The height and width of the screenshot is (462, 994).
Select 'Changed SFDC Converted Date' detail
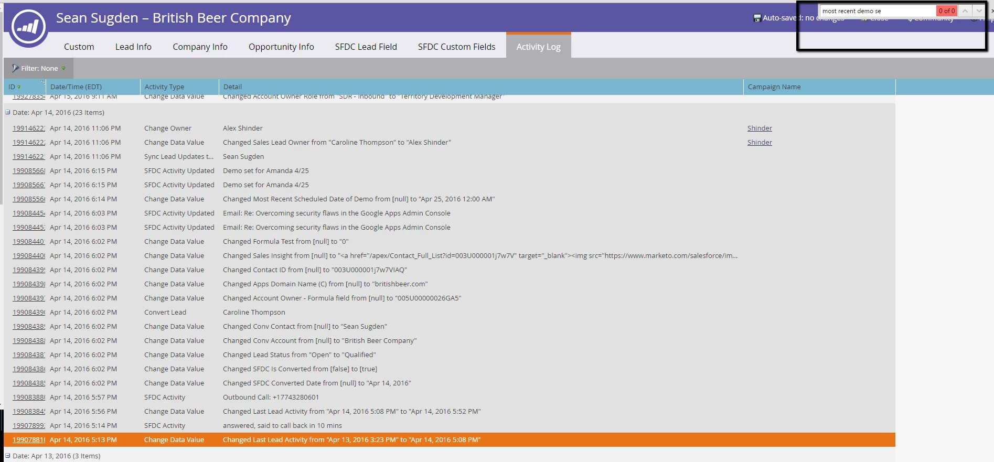pyautogui.click(x=317, y=383)
